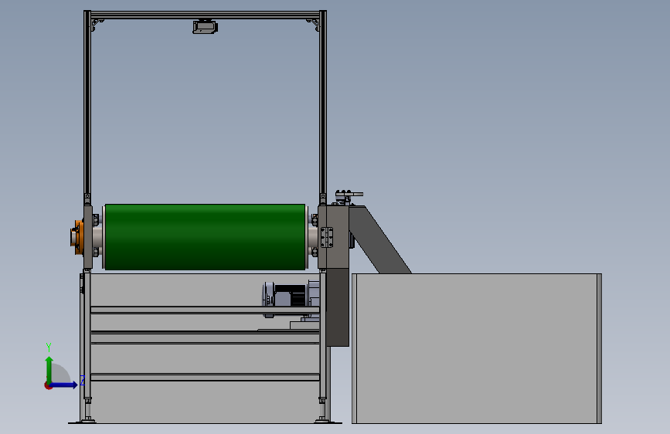Select the large gray collection bin
Screen dimensions: 670x434
click(x=477, y=348)
